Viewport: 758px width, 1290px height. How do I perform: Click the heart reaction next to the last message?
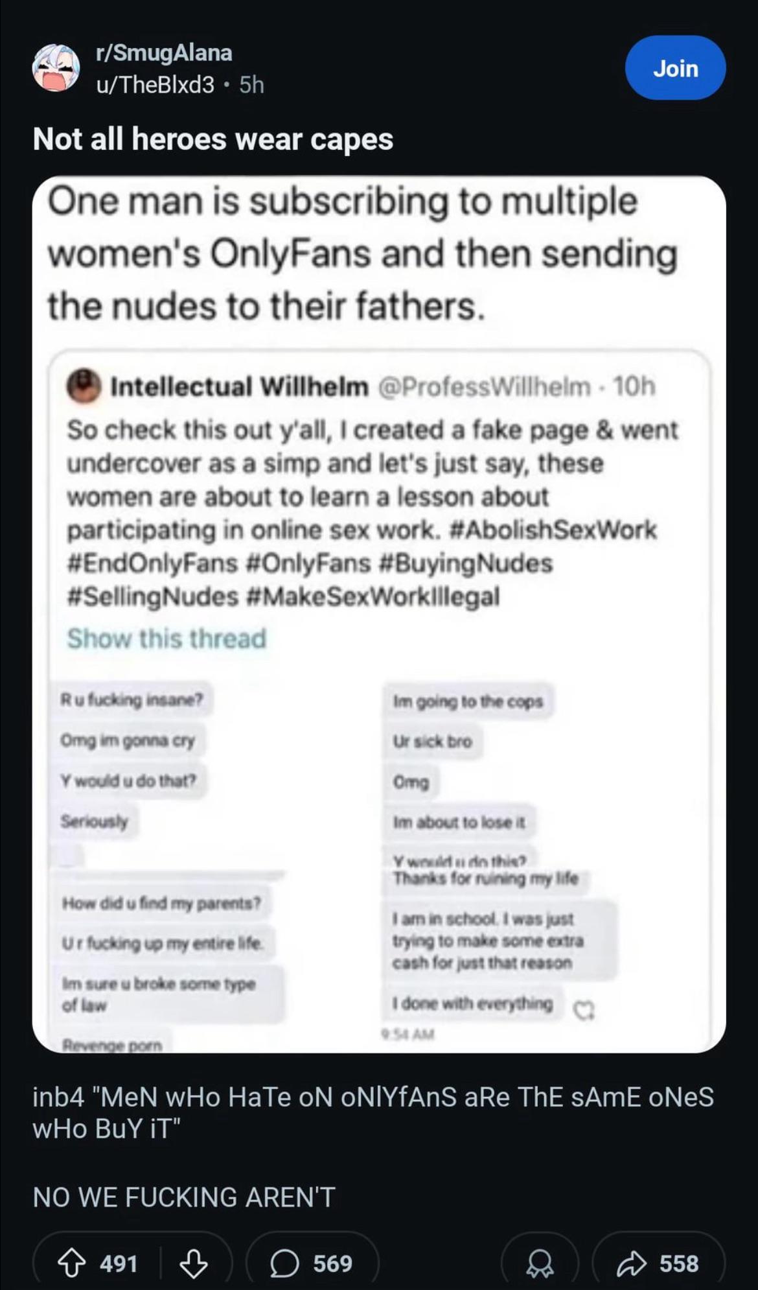pos(584,1009)
